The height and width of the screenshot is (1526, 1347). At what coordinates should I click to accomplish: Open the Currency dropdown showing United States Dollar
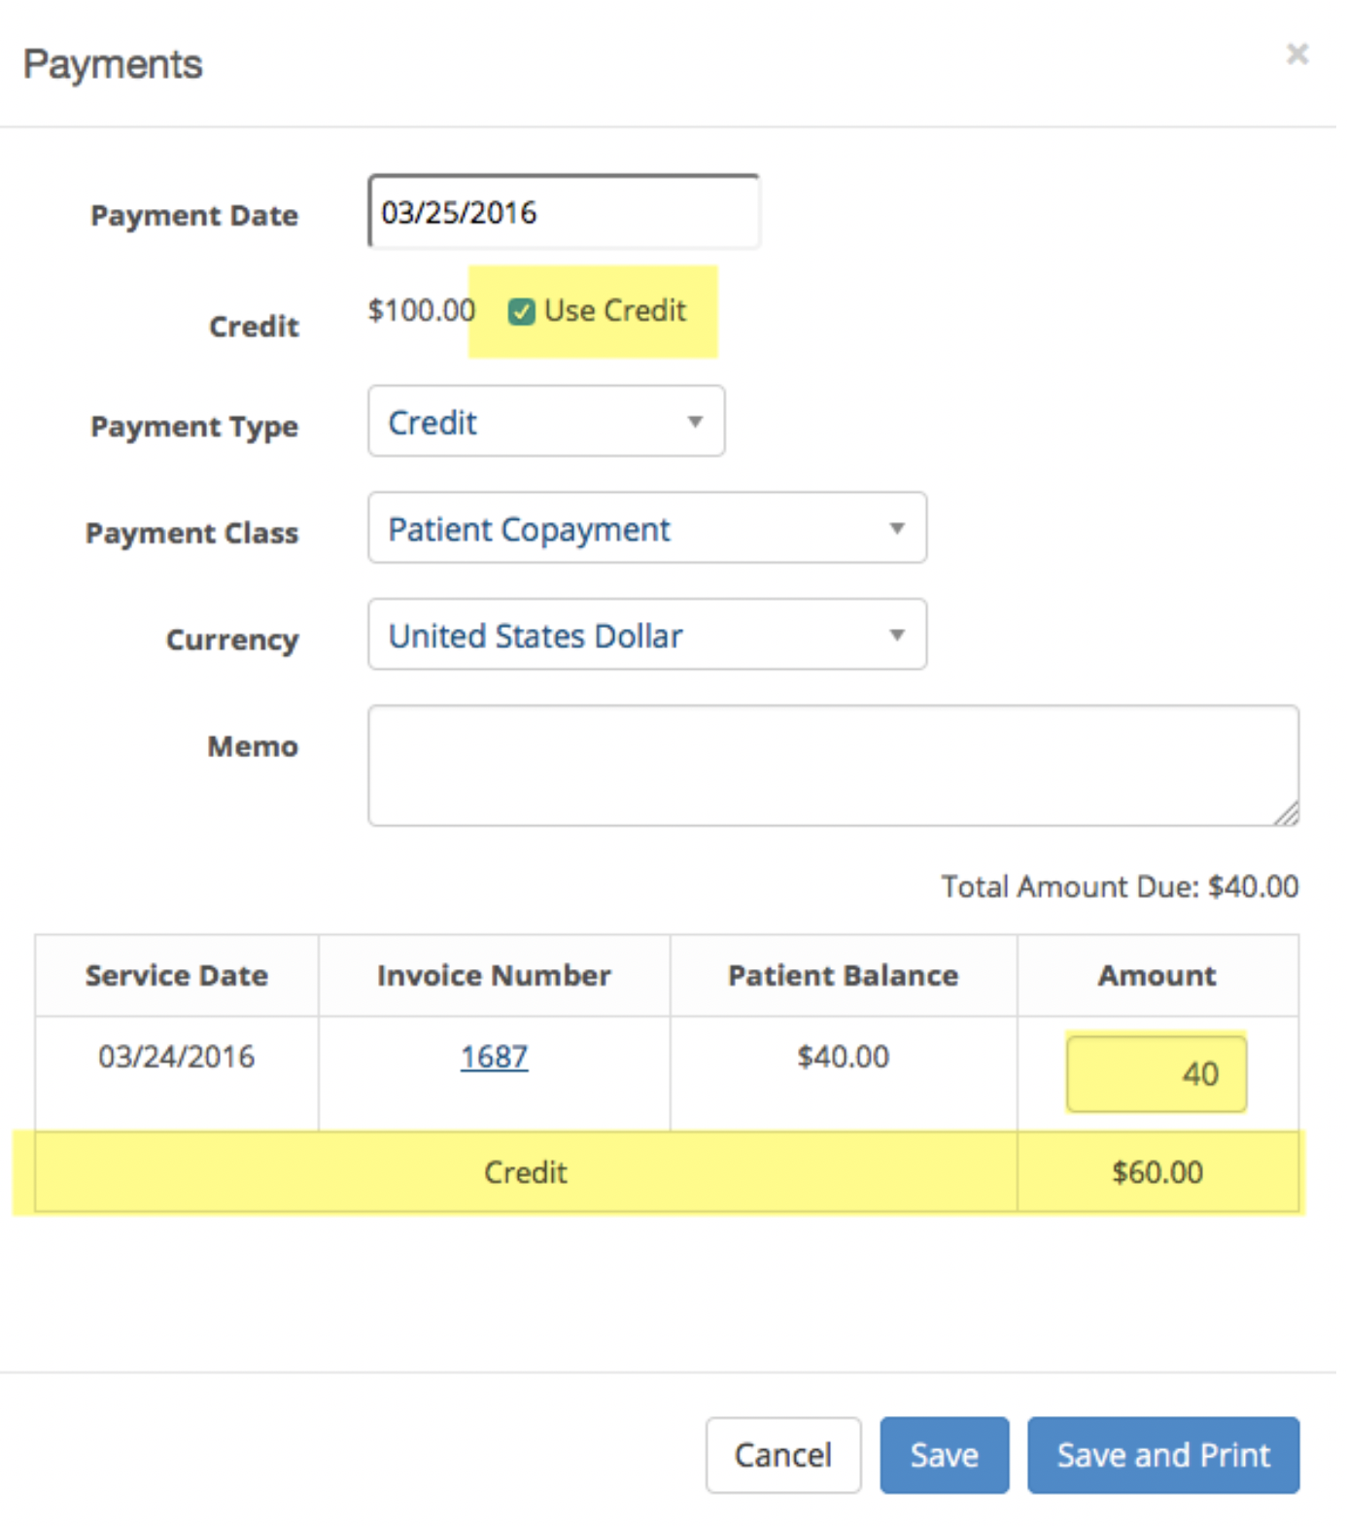(647, 635)
